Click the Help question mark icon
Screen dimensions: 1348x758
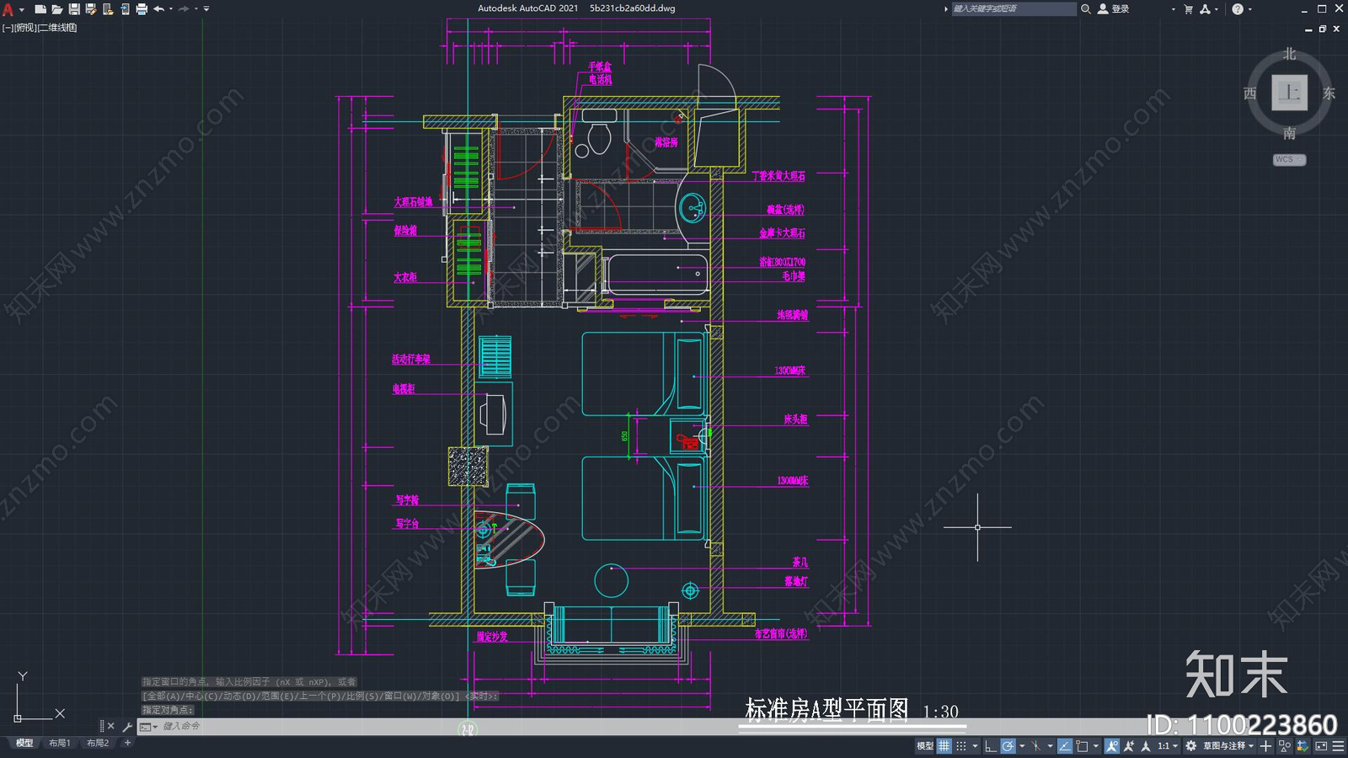click(1237, 8)
